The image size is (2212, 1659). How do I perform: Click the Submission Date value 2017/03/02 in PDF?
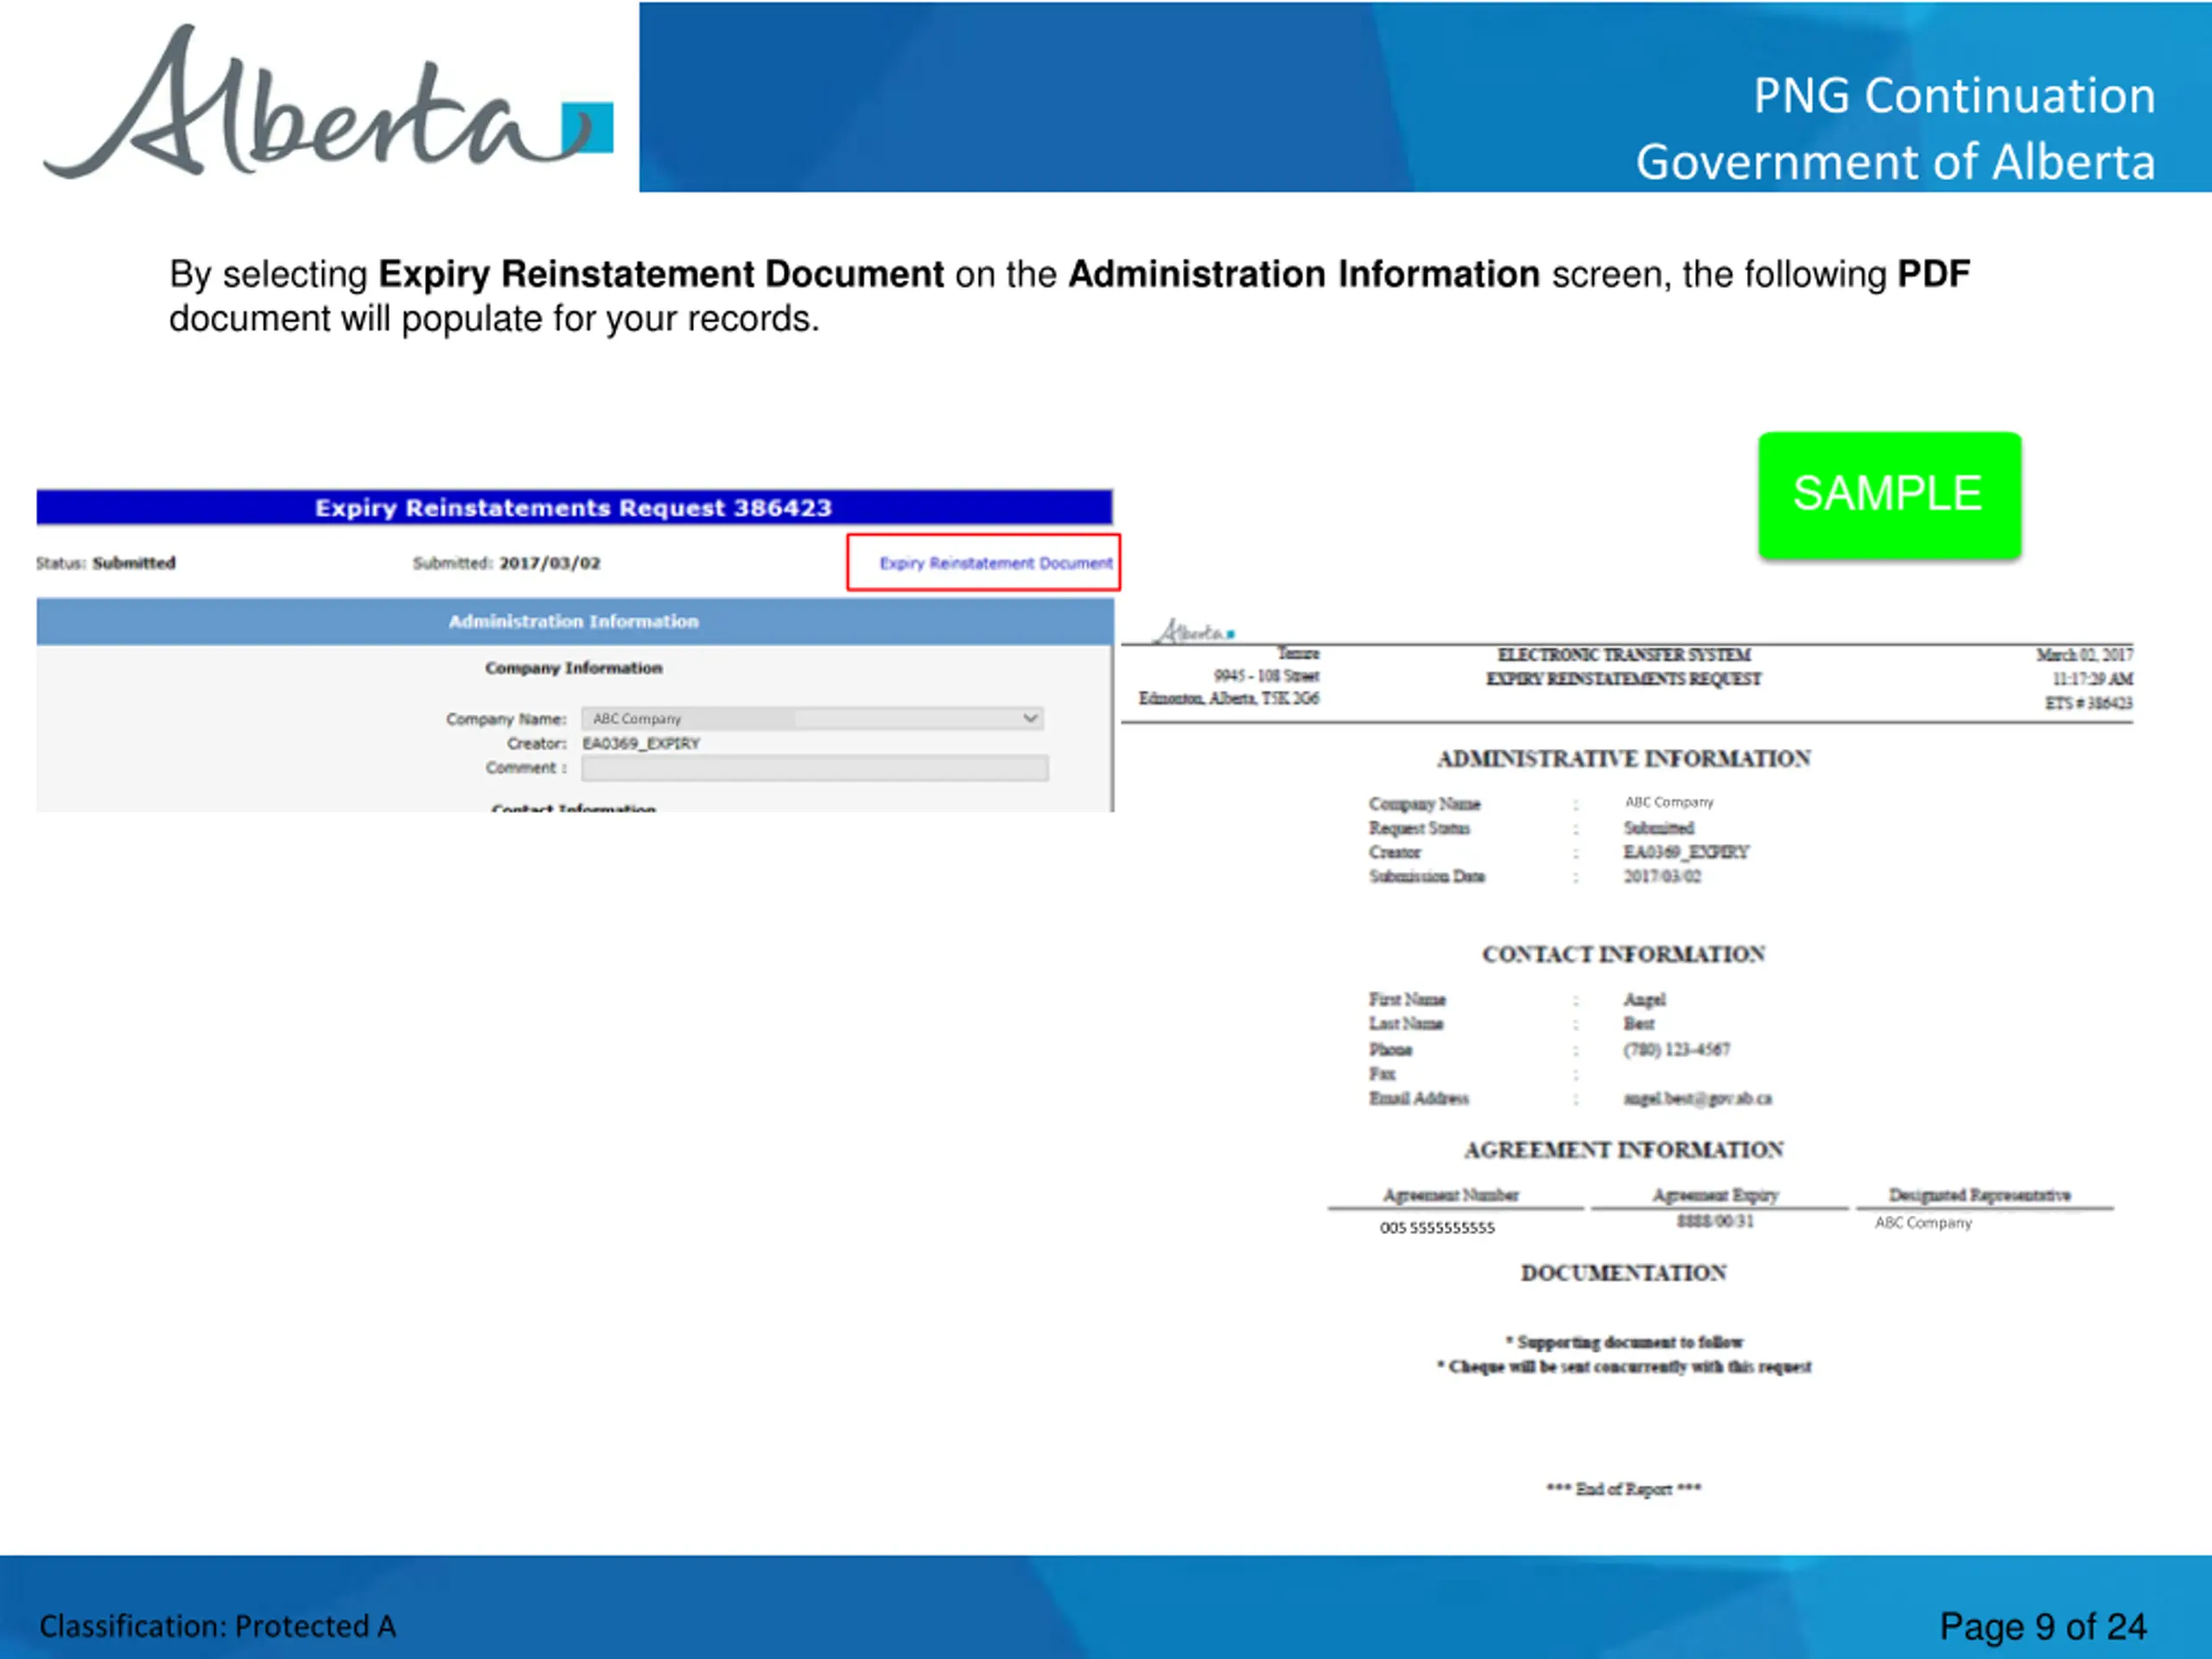(x=1662, y=876)
